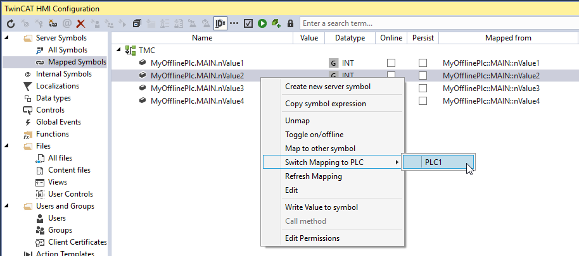
Task: Choose Refresh Mapping from the menu
Action: [x=314, y=176]
